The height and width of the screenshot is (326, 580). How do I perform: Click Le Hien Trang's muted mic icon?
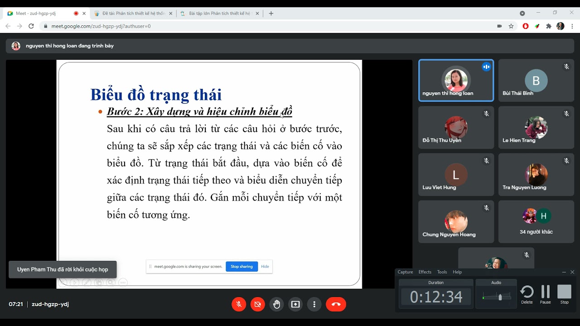566,114
